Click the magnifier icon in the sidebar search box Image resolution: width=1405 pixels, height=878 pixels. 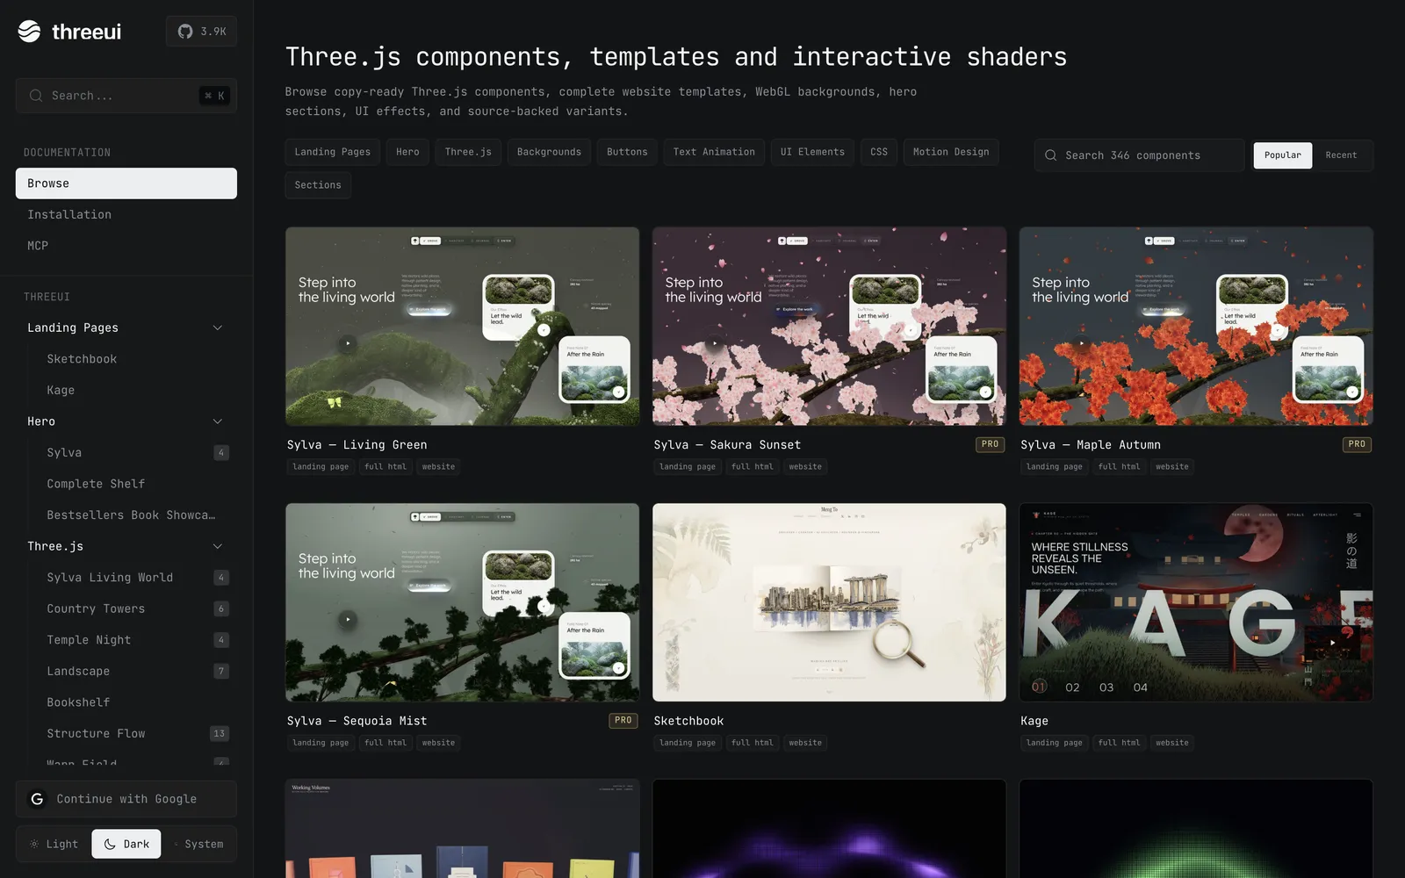point(36,96)
